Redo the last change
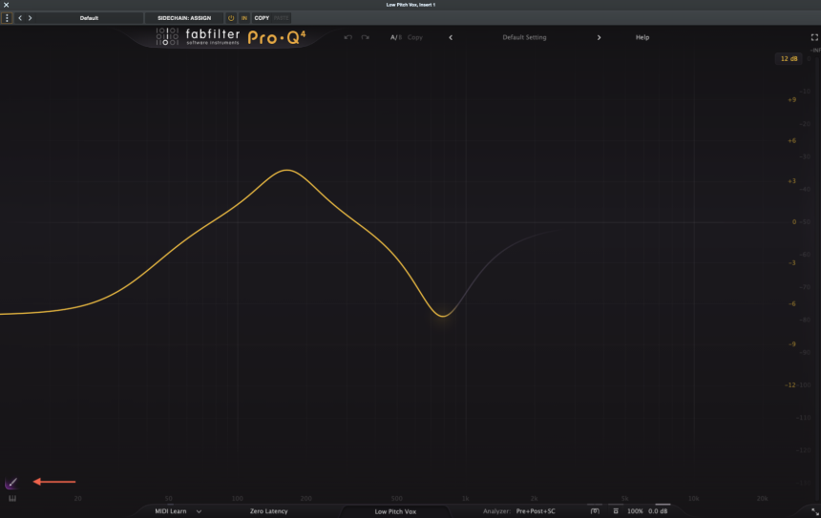 [x=366, y=37]
